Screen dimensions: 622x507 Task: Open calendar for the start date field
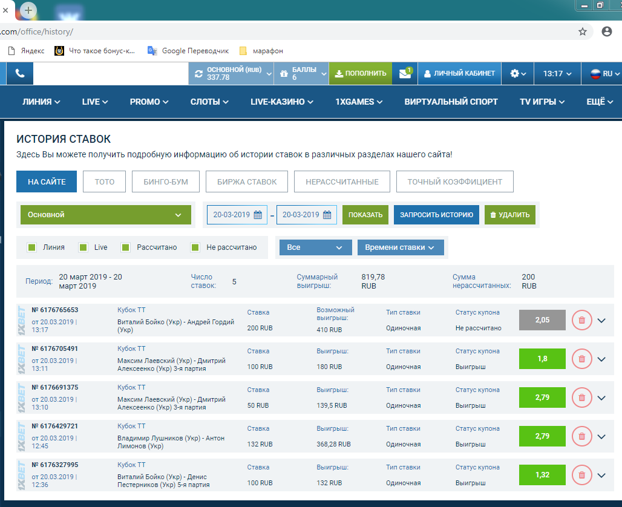coord(258,215)
